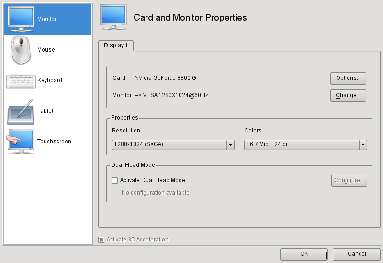The height and width of the screenshot is (263, 383).
Task: Open graphics card Options button
Action: (348, 78)
